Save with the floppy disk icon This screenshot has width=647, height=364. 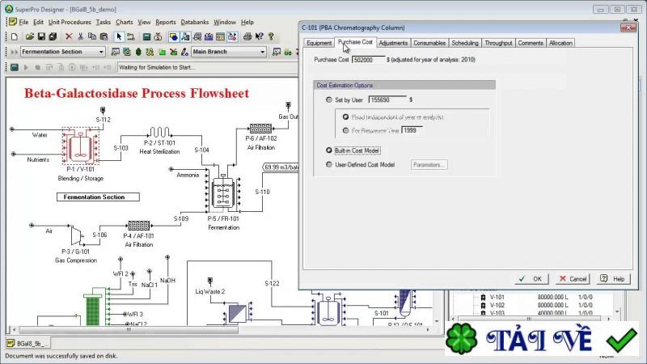[41, 36]
